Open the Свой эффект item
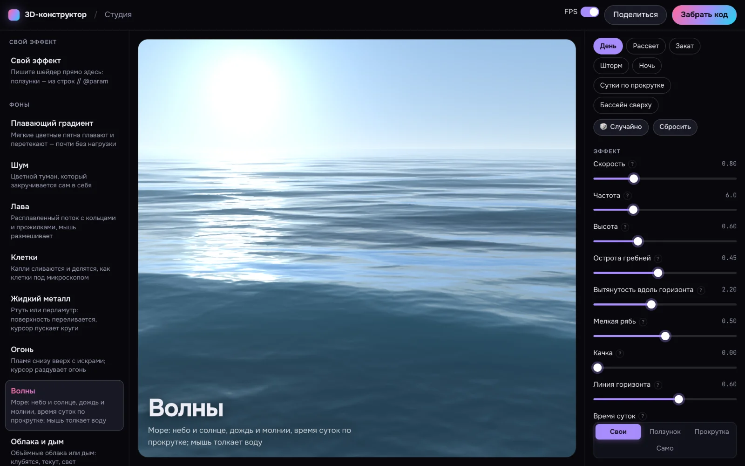 click(64, 70)
